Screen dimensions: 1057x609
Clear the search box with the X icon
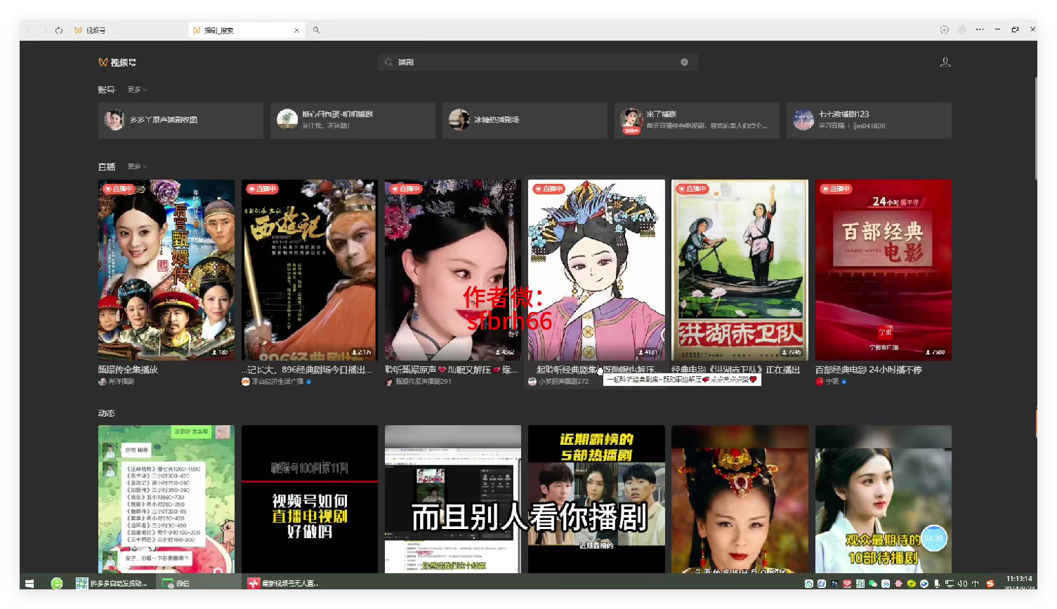[684, 62]
